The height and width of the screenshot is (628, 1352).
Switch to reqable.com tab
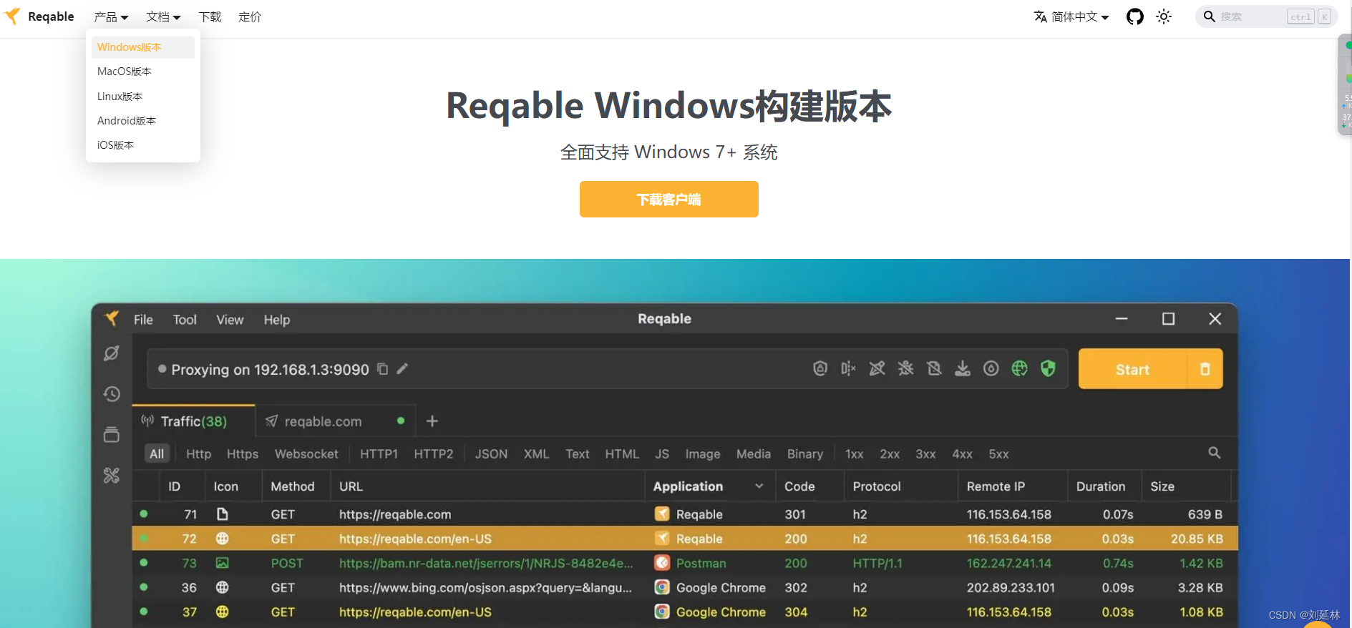point(335,421)
